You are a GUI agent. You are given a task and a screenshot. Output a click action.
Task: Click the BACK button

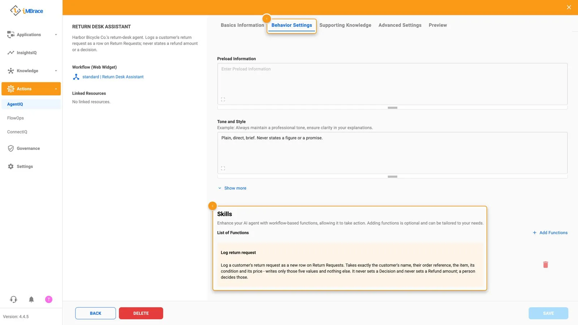[x=95, y=313]
